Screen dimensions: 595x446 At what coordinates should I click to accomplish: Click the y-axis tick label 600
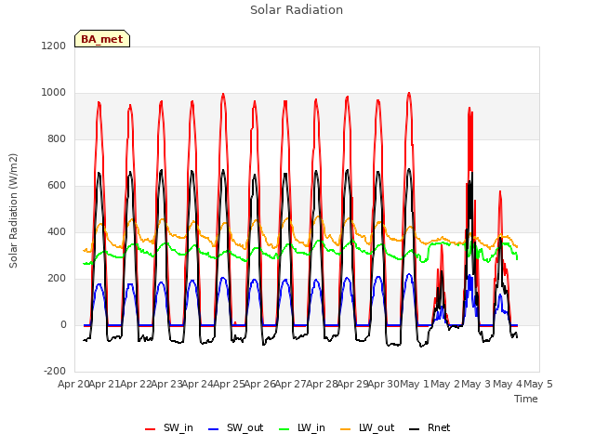pos(57,186)
